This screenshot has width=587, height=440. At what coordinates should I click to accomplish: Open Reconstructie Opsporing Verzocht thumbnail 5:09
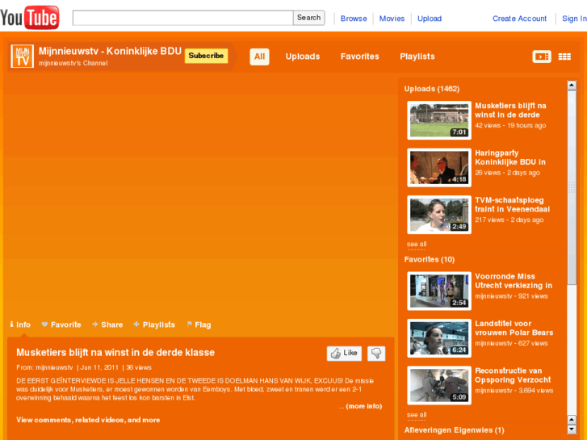coord(439,385)
